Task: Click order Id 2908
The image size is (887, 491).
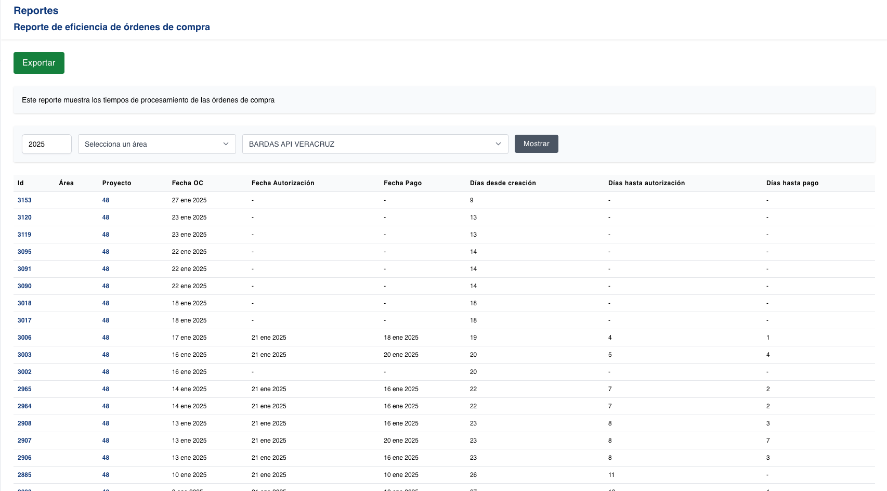Action: [24, 423]
